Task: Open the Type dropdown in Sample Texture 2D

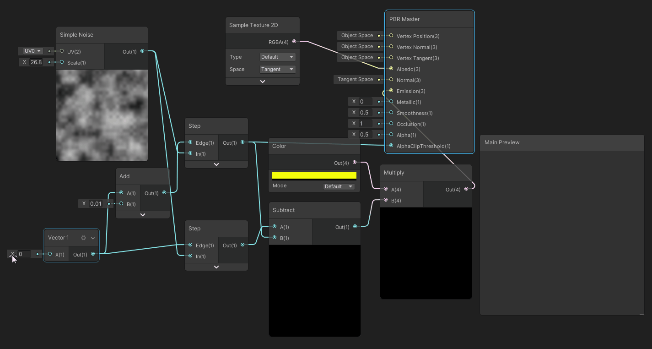Action: [277, 57]
